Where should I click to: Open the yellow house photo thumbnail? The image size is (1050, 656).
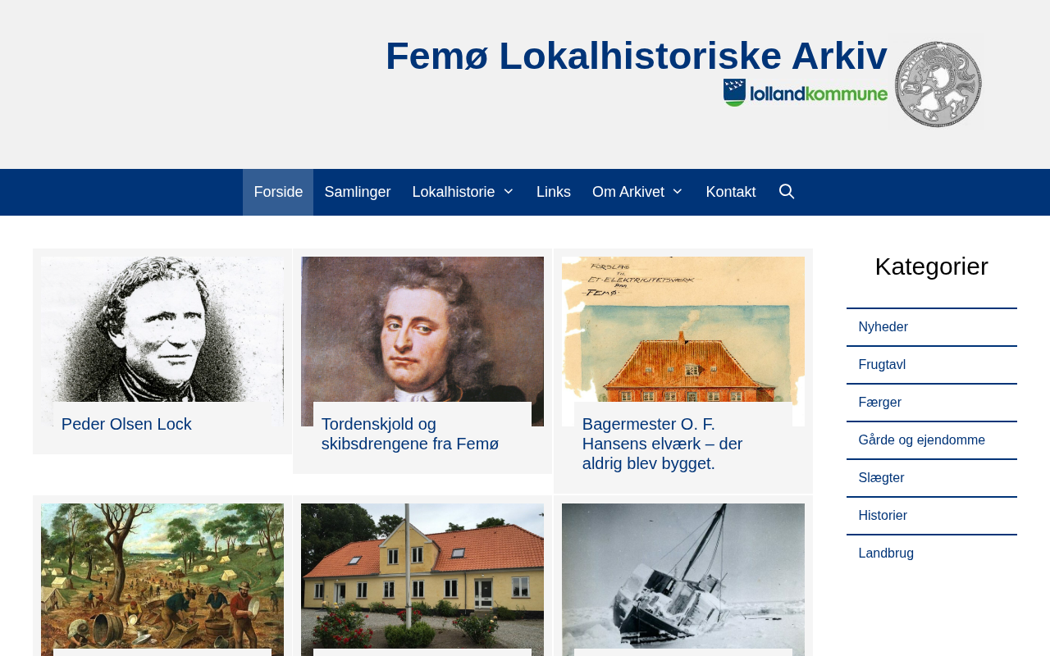click(x=422, y=579)
